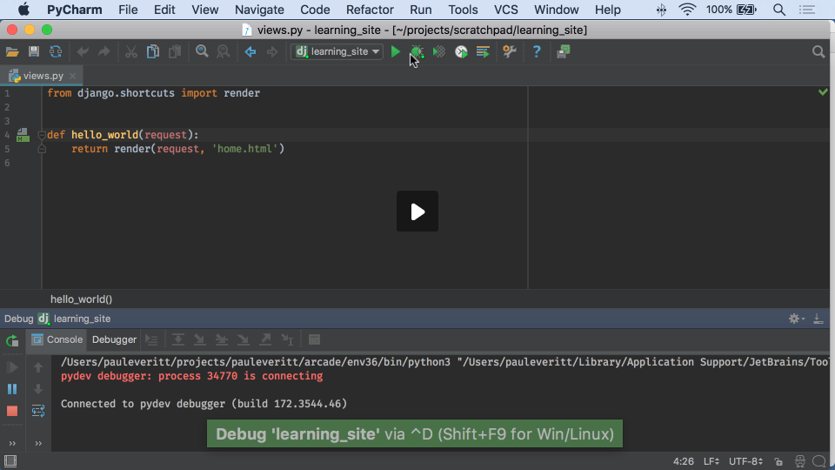Image resolution: width=835 pixels, height=470 pixels.
Task: Select the Console tab in Debug panel
Action: (x=57, y=339)
